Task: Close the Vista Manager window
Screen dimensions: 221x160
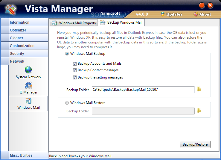Action: [x=210, y=6]
